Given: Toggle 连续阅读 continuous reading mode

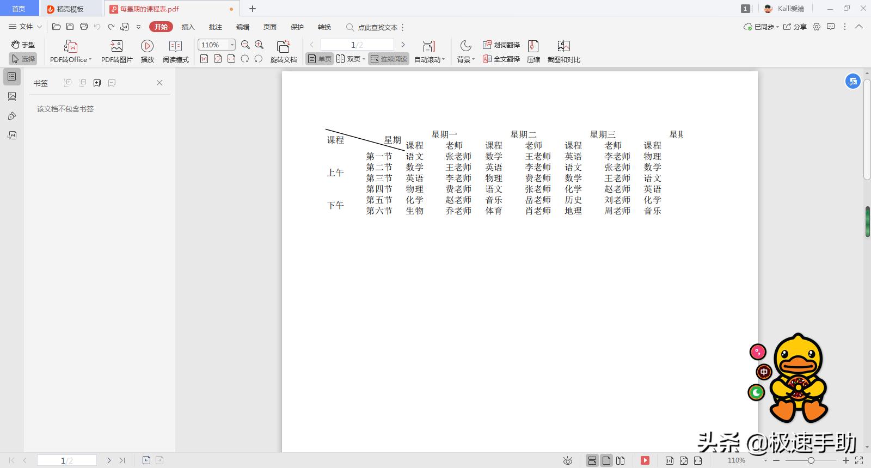Looking at the screenshot, I should (389, 59).
